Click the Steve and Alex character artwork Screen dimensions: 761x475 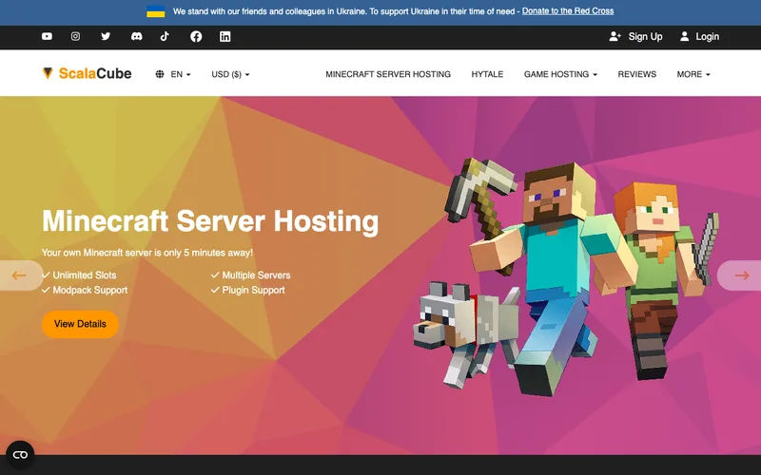click(x=565, y=276)
